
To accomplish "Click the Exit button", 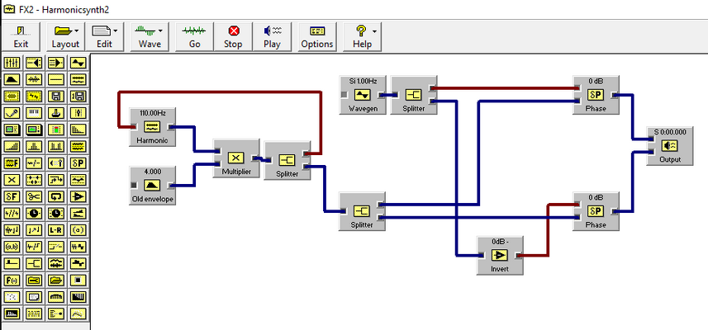I will point(21,37).
